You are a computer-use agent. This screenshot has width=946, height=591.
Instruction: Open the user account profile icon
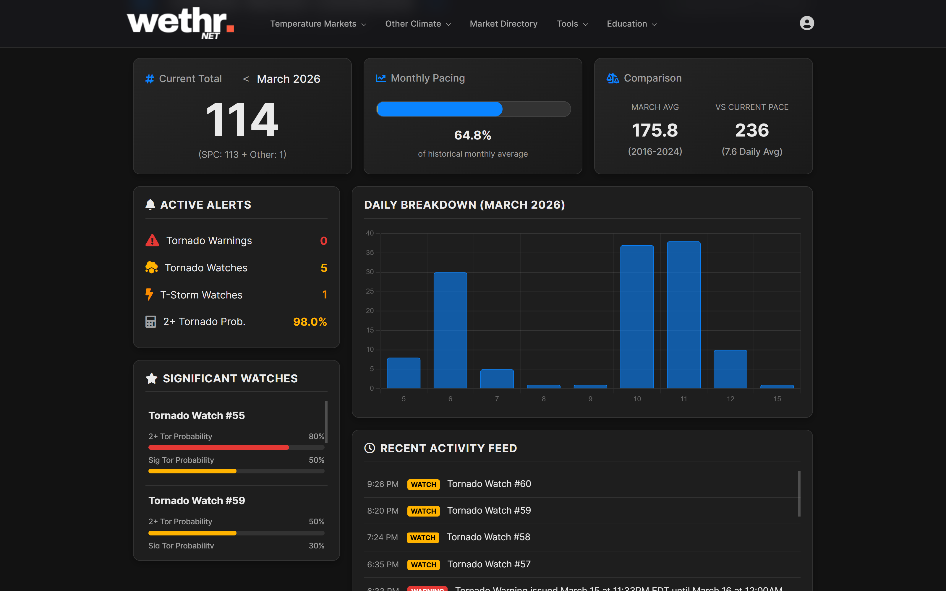pos(806,23)
